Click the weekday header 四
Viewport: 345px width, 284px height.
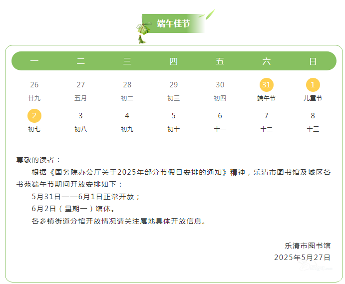click(x=174, y=61)
